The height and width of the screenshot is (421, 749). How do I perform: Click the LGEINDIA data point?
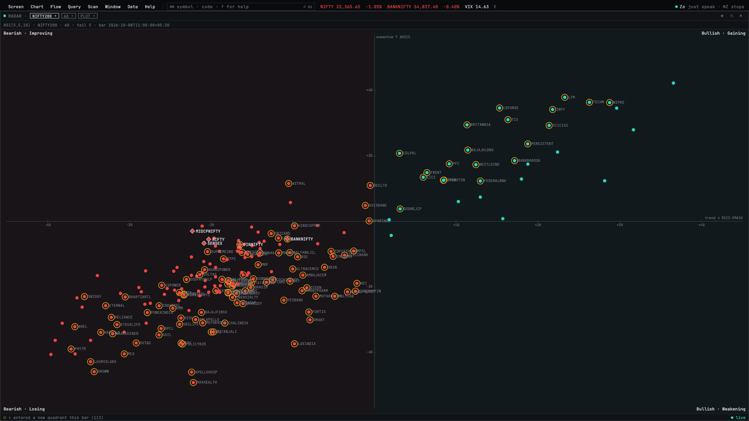(294, 344)
